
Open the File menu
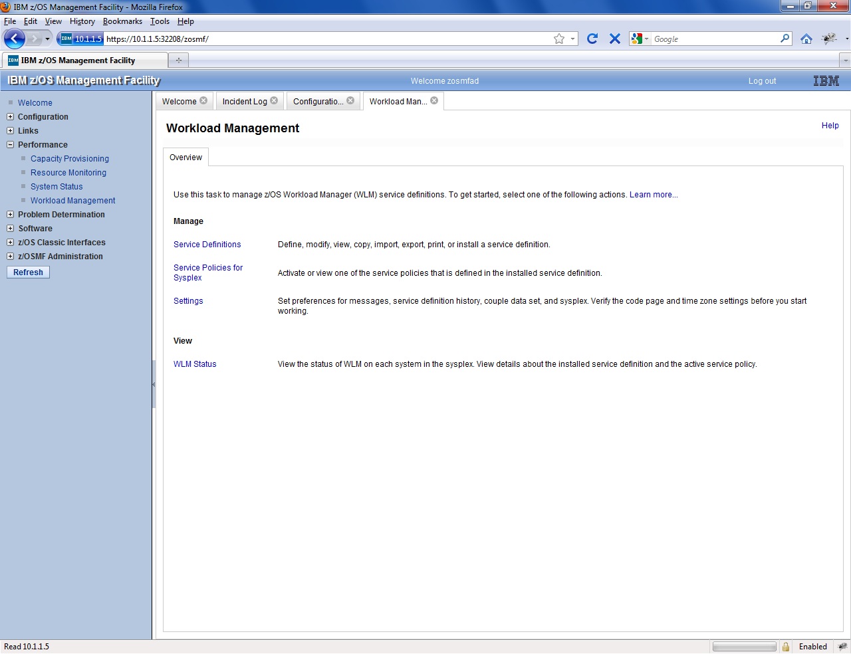click(10, 21)
